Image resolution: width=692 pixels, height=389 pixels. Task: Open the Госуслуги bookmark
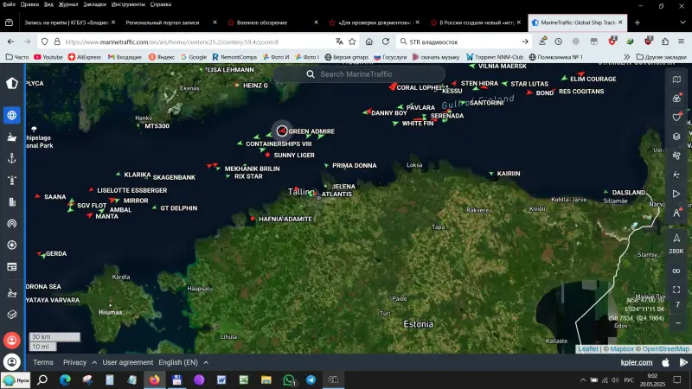(390, 57)
